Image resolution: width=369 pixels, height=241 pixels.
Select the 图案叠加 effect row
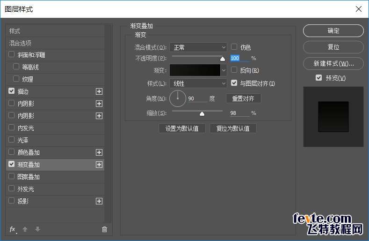click(x=55, y=177)
